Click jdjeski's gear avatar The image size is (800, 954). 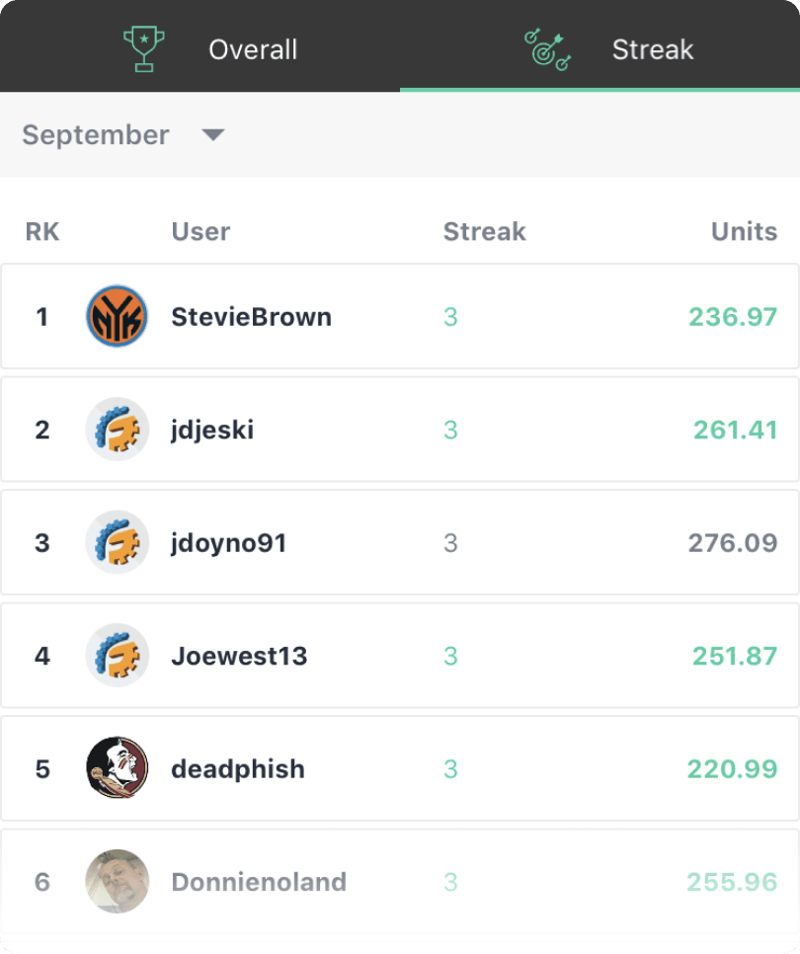(118, 430)
